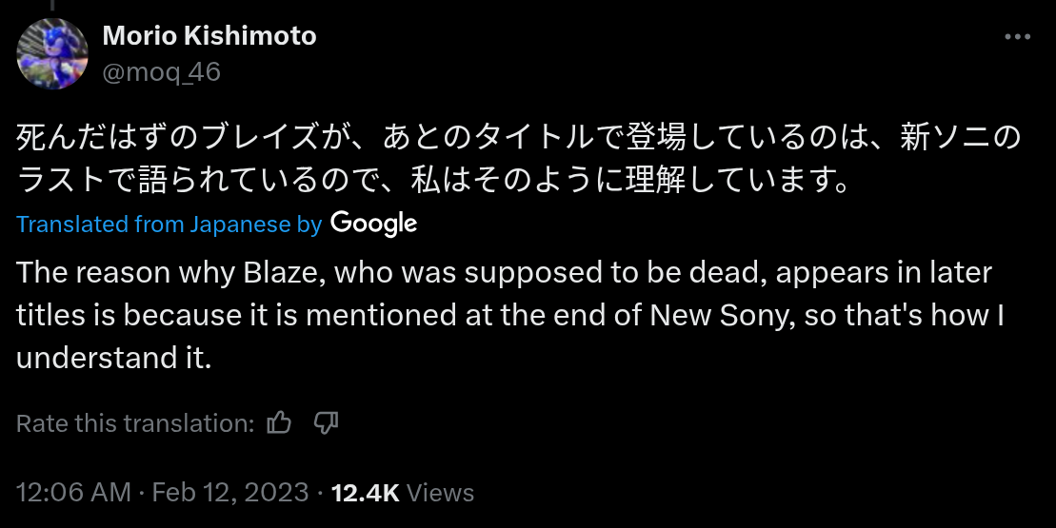Click the Feb 12, 2023 date

pyautogui.click(x=230, y=493)
